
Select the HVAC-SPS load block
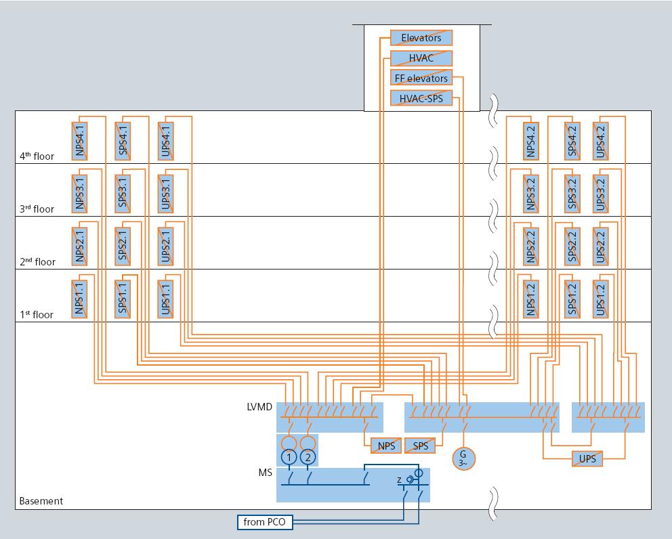tap(421, 98)
